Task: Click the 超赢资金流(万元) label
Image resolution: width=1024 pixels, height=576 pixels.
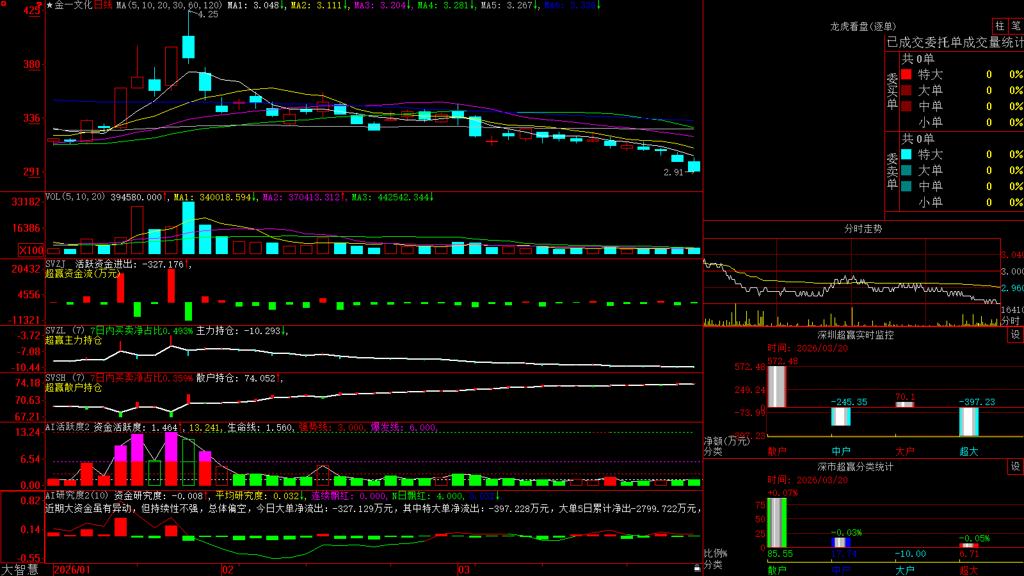Action: click(83, 273)
